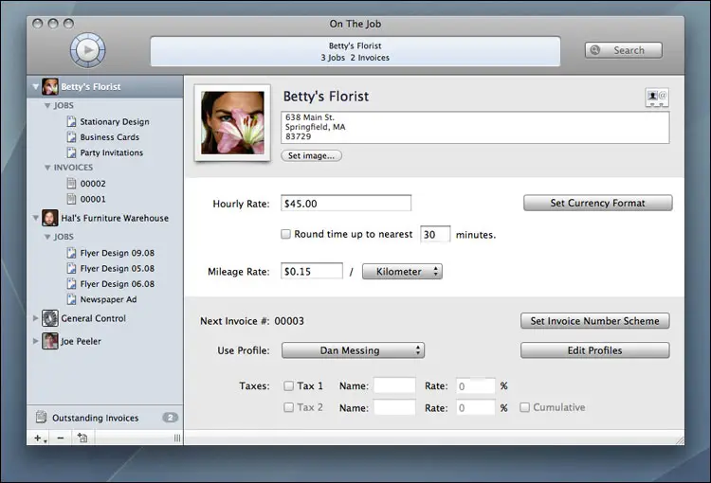This screenshot has height=483, width=711.
Task: Click the Search toolbar field
Action: 624,50
